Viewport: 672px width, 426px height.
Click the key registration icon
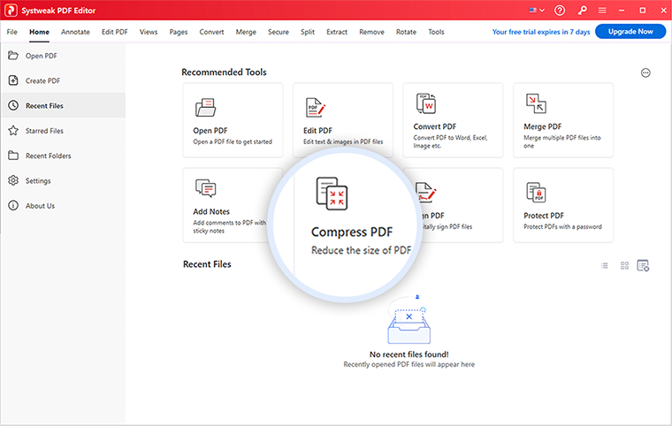(582, 11)
